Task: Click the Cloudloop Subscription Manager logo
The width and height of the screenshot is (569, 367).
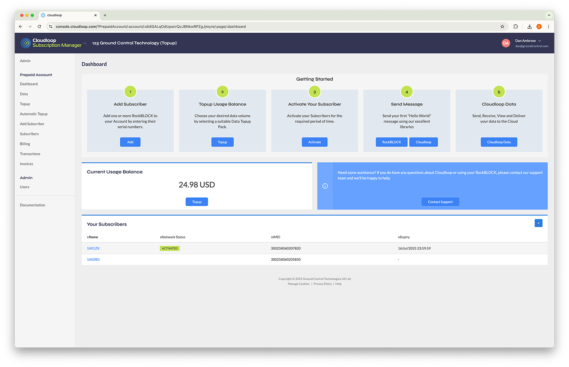Action: (51, 43)
